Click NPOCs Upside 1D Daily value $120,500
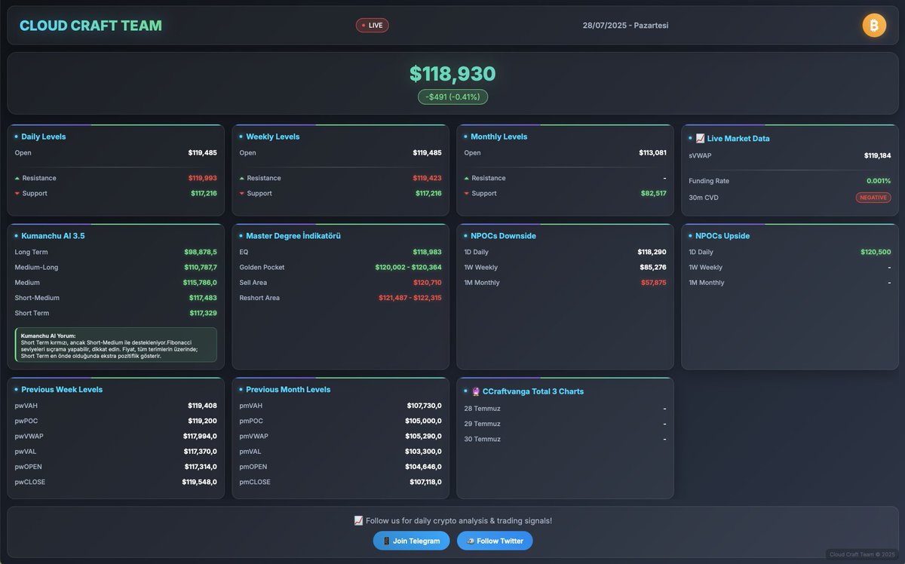 tap(876, 252)
